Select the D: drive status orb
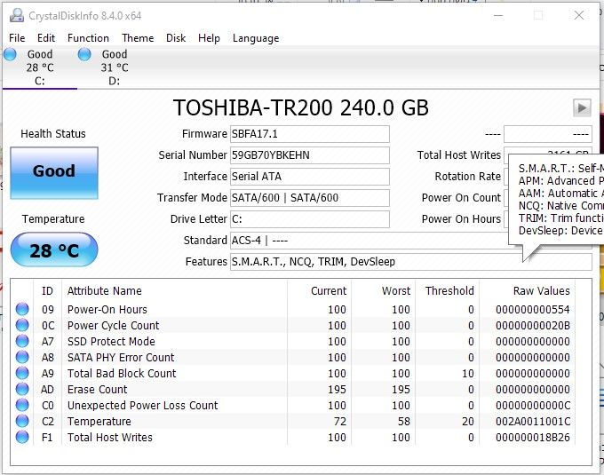The image size is (604, 475). click(85, 55)
